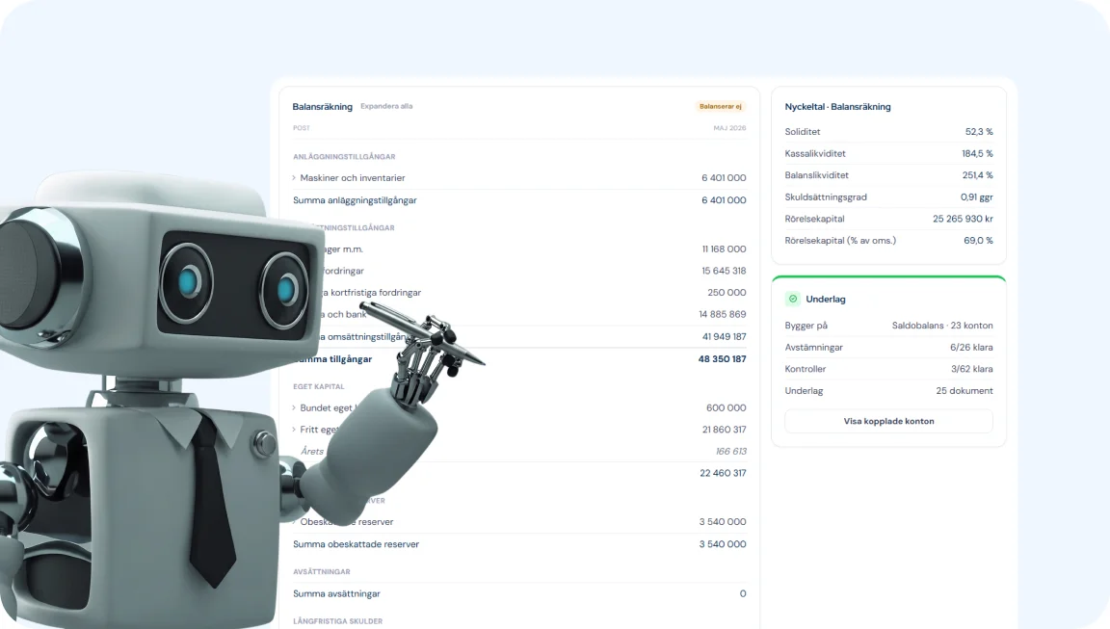Click the Kassalikviditet value 184,5 %
The height and width of the screenshot is (629, 1110).
pyautogui.click(x=977, y=153)
